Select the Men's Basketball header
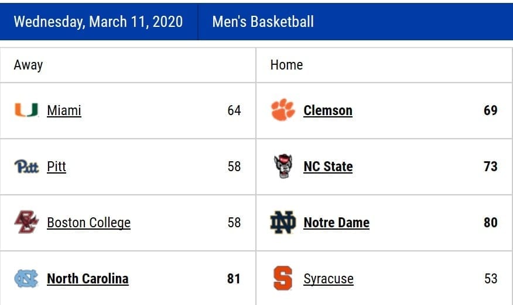This screenshot has height=305, width=513. coord(263,22)
